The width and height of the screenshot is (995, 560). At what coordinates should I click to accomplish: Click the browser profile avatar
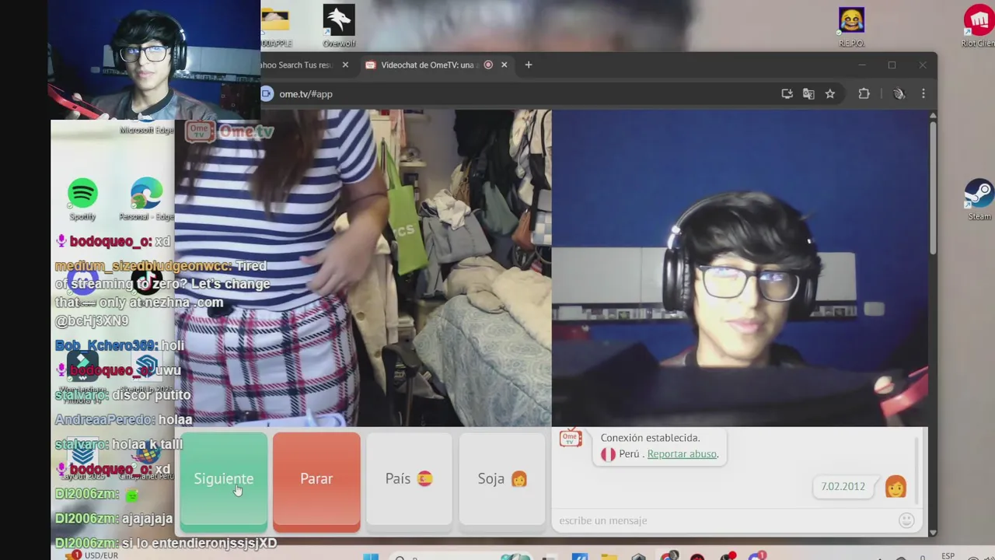[899, 94]
